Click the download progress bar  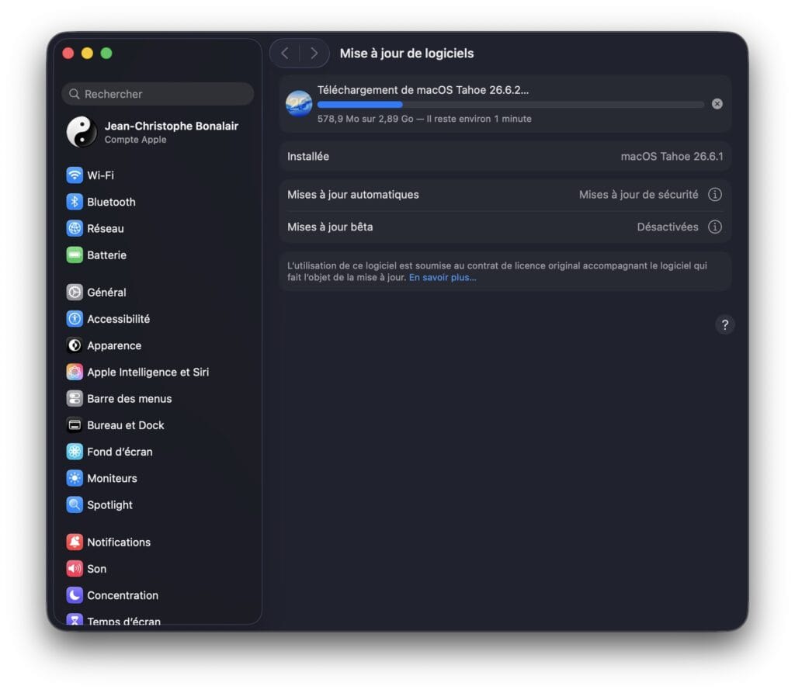[511, 105]
